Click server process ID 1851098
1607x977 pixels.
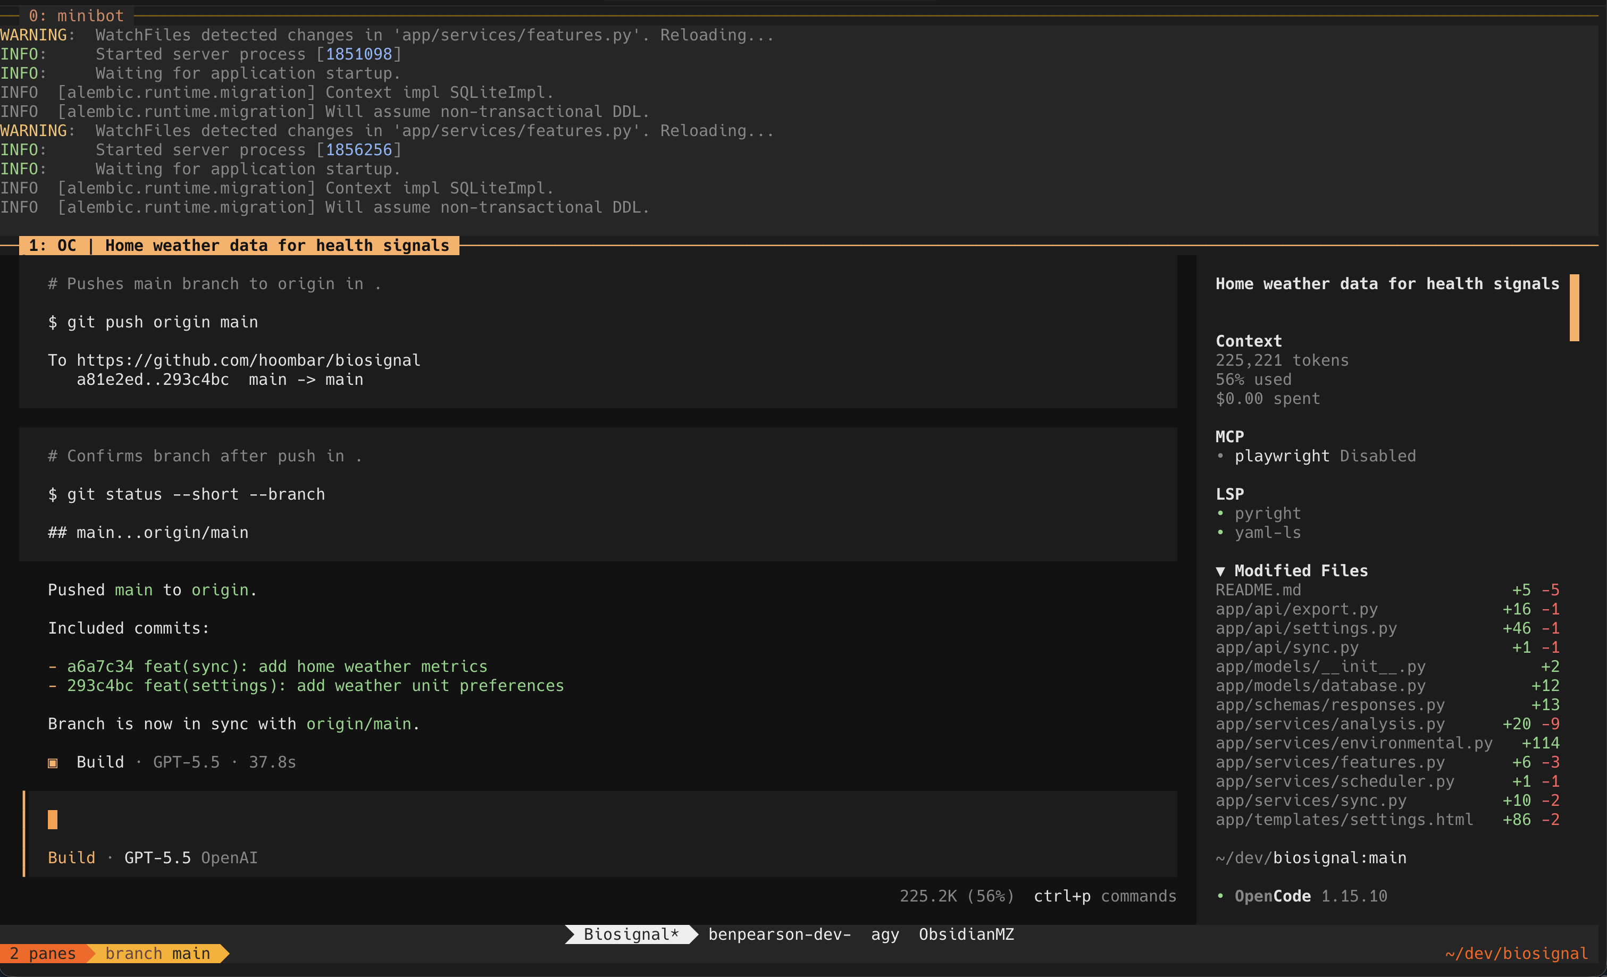[359, 54]
